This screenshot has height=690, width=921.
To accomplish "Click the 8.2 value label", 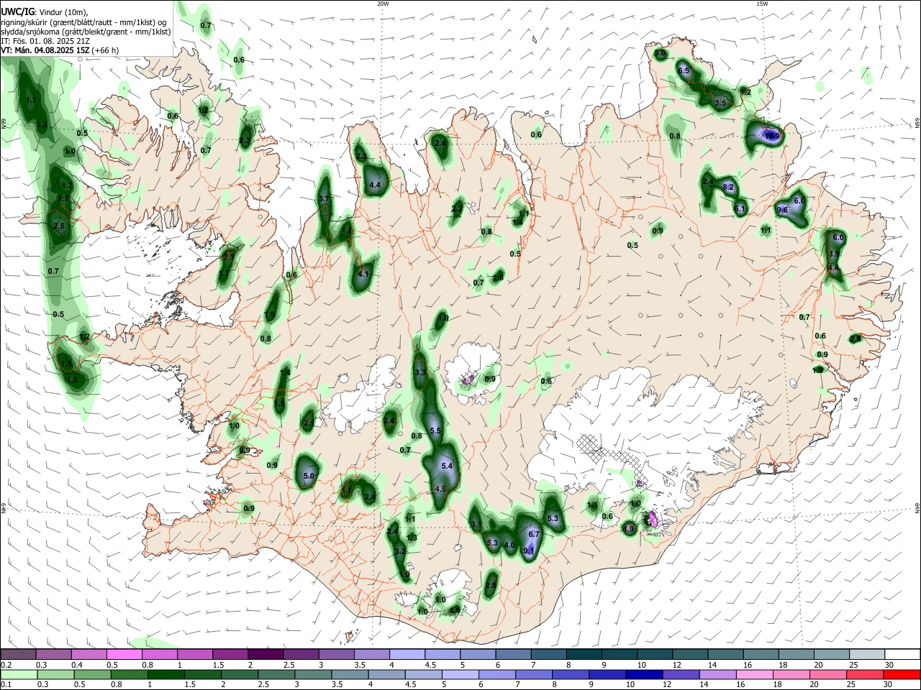I will pyautogui.click(x=728, y=187).
